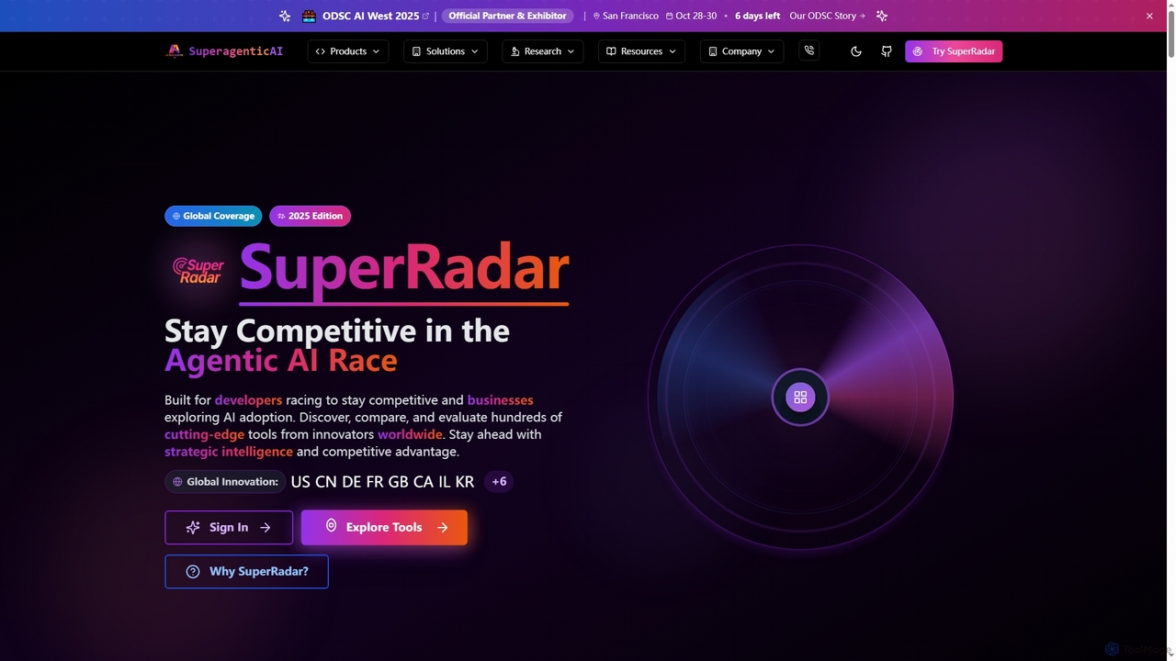Click the Why SuperRadar? button

(246, 571)
